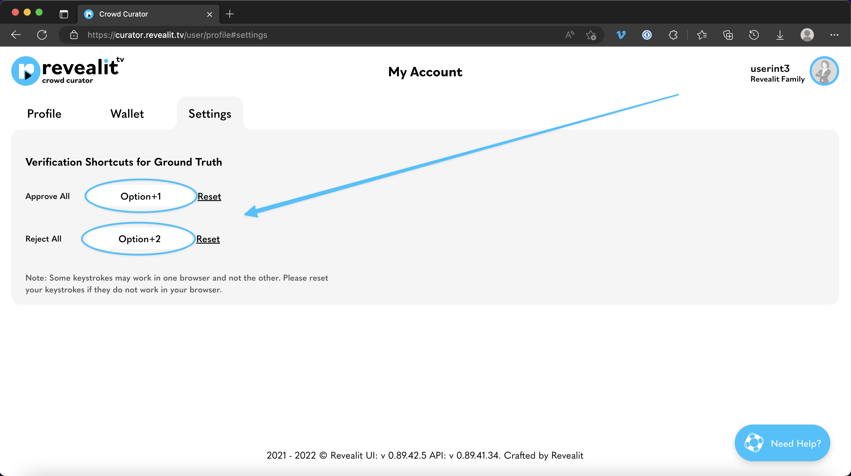
Task: Open the browser Downloads icon
Action: click(x=780, y=35)
